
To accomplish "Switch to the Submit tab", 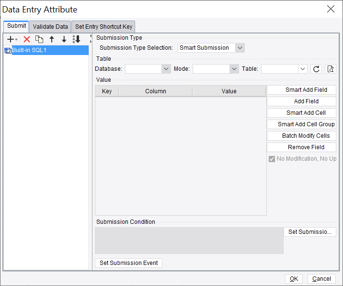I will pos(16,26).
